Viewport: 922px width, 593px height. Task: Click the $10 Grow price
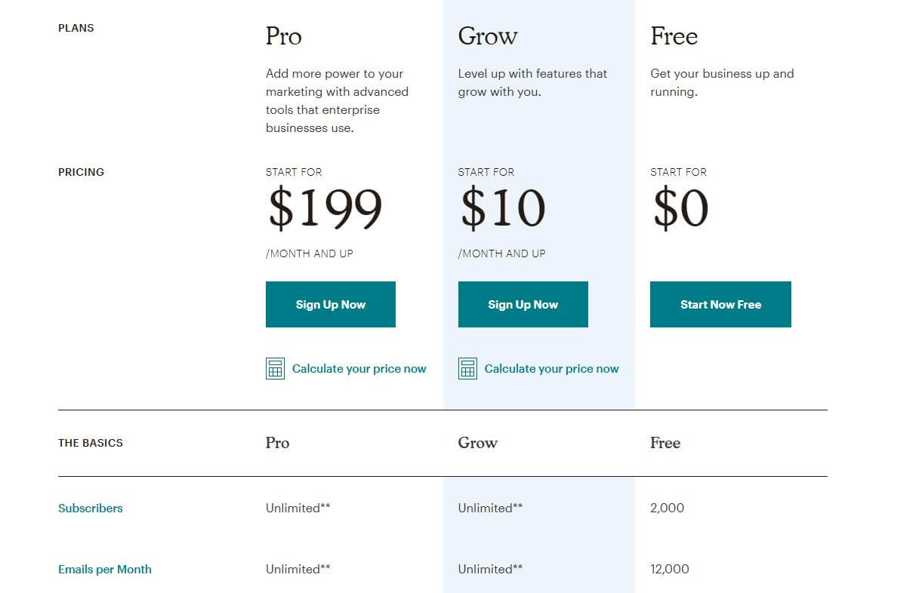[503, 209]
